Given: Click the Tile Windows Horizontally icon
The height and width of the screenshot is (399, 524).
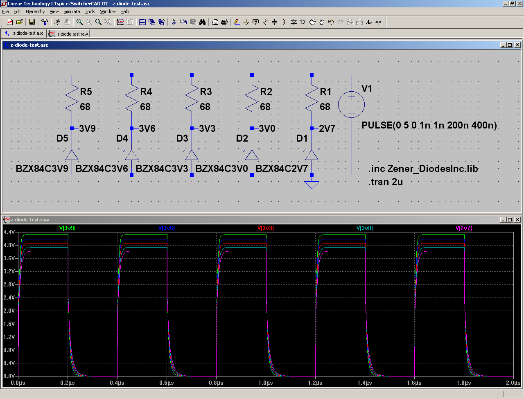Looking at the screenshot, I should (x=142, y=22).
